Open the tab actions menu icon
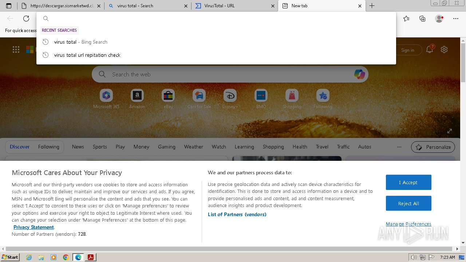The height and width of the screenshot is (262, 466). point(9,6)
